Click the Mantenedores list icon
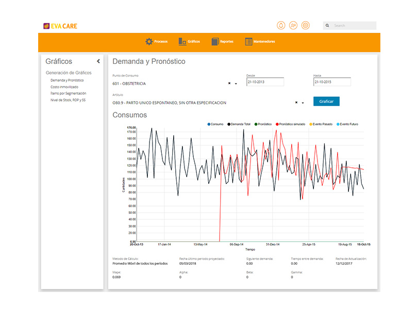 [248, 42]
